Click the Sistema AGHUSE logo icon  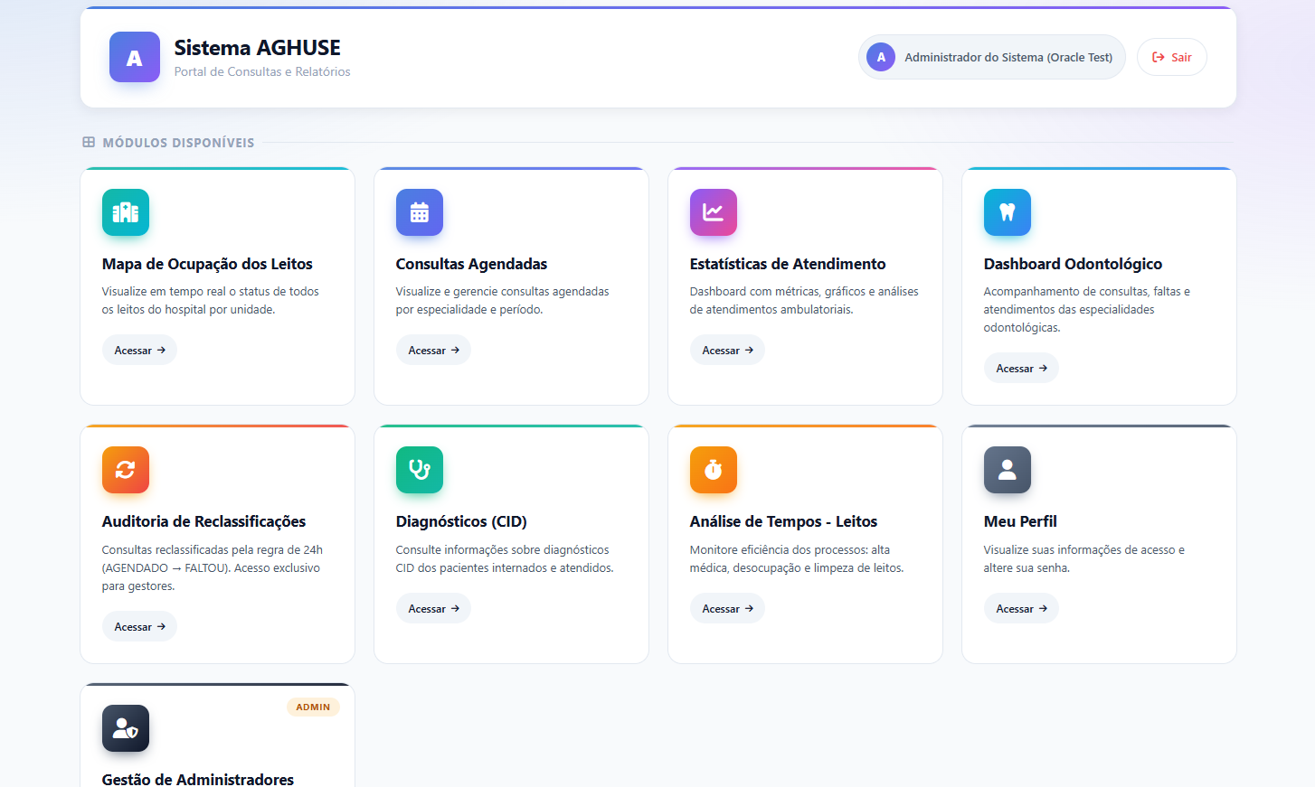coord(135,57)
